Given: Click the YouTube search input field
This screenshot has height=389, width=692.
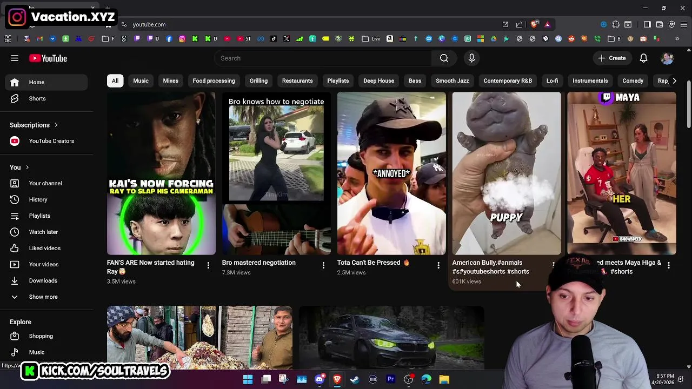Looking at the screenshot, I should [x=323, y=58].
